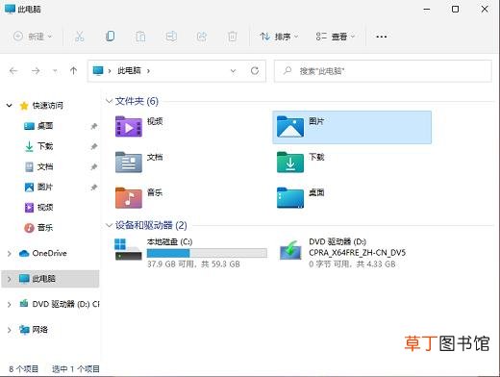Open the 排序 (Sort) dropdown menu
Image resolution: width=500 pixels, height=377 pixels.
(279, 37)
